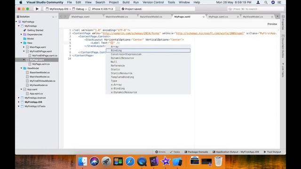Navigate forward in editor history
The height and width of the screenshot is (169, 301).
pos(65,17)
